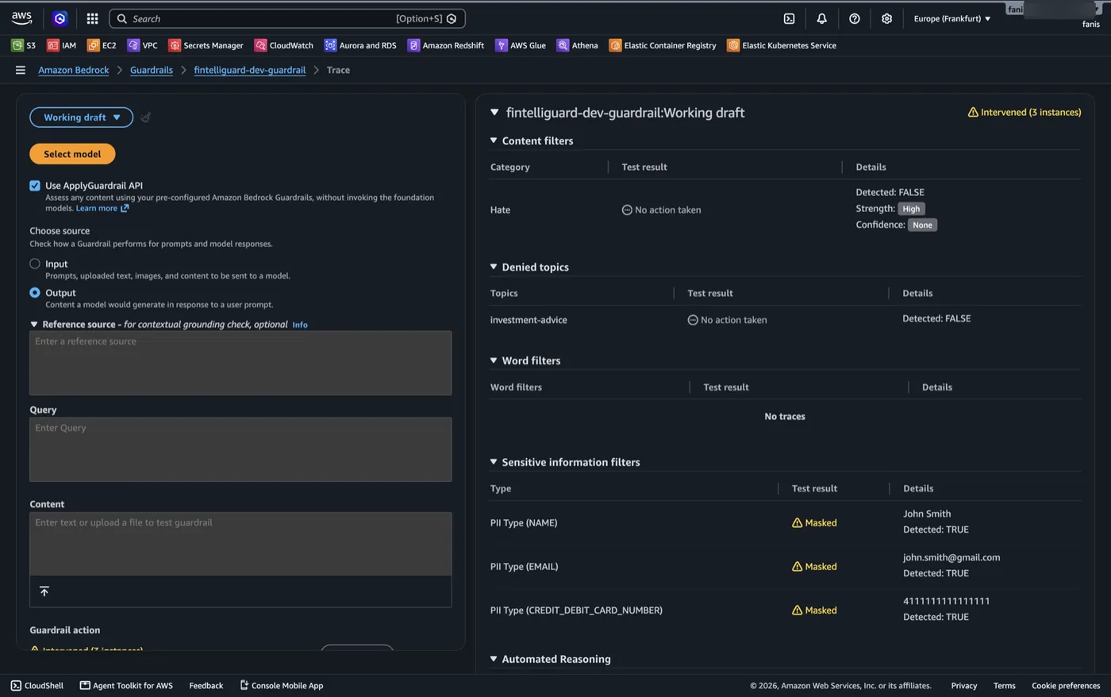The height and width of the screenshot is (697, 1111).
Task: Open S3 favorite shortcut
Action: click(x=24, y=45)
